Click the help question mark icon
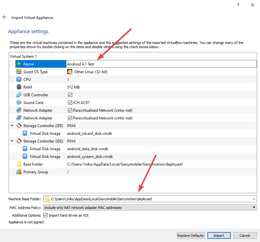Screen dimensions: 260x242 point(238,5)
